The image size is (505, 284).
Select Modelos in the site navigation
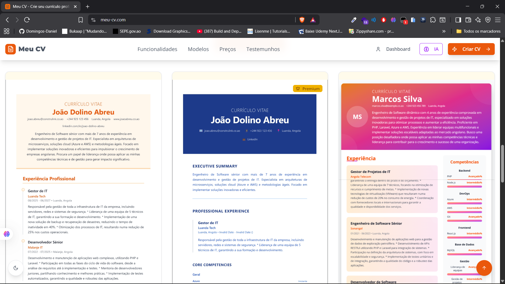tap(198, 49)
